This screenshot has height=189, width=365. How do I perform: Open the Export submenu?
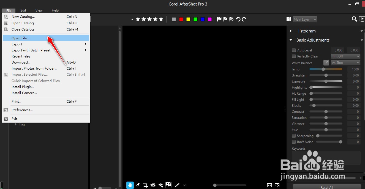click(46, 44)
